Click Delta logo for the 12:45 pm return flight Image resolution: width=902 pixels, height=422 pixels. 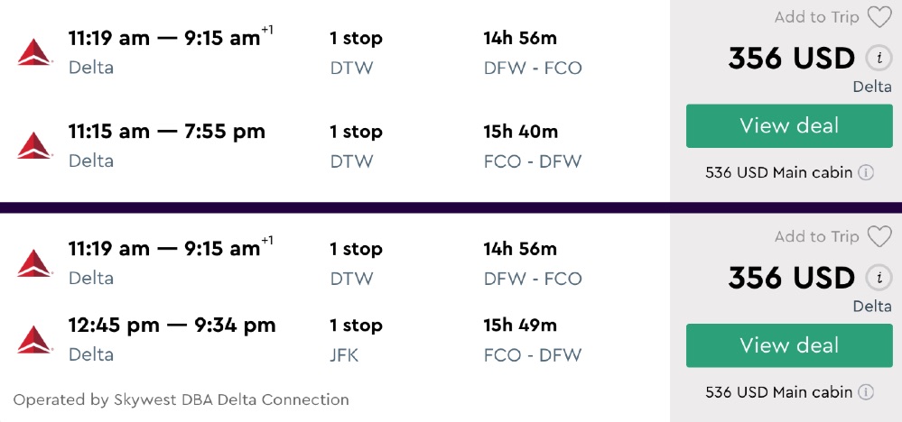pyautogui.click(x=35, y=339)
